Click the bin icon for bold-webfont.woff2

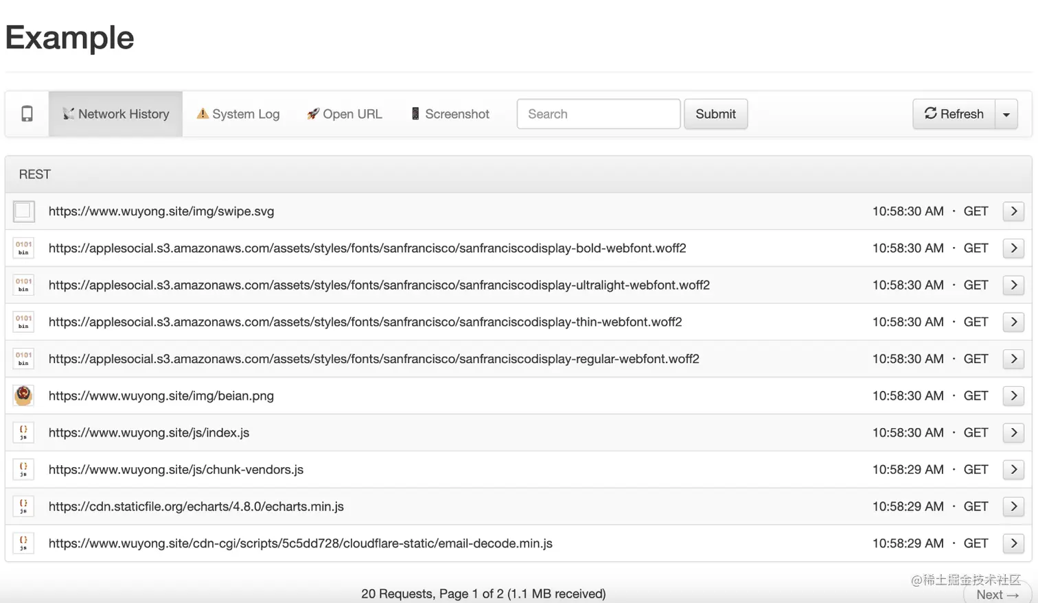23,248
